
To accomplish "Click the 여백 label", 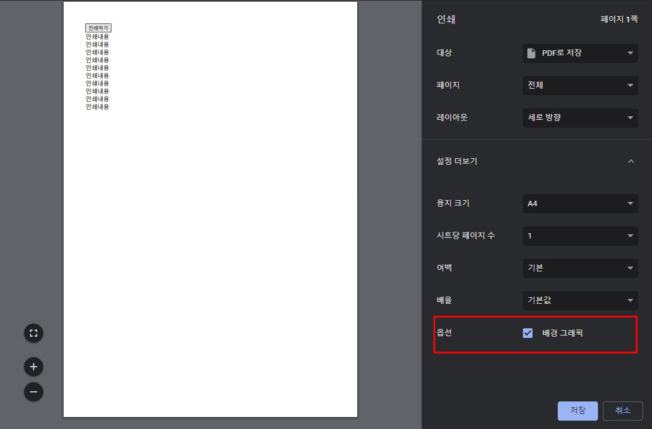I will [x=444, y=268].
